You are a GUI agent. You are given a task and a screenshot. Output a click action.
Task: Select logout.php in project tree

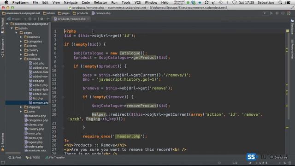click(34, 142)
